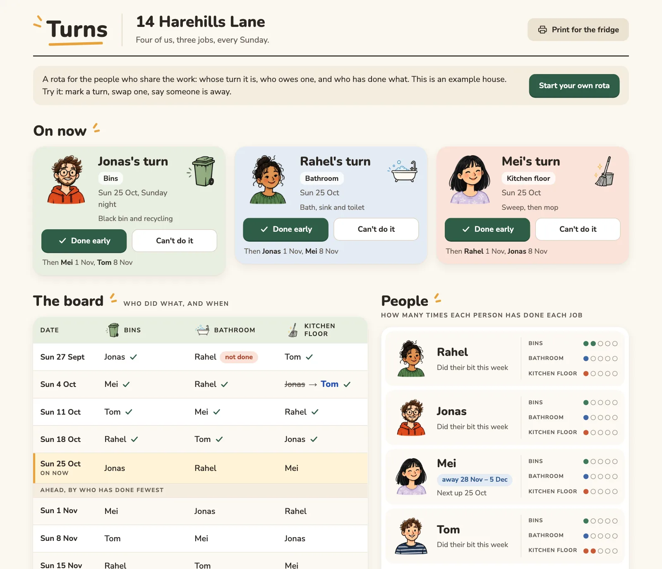The width and height of the screenshot is (662, 569).
Task: Click the bathtub icon in the board's BATHROOM header
Action: [x=202, y=330]
